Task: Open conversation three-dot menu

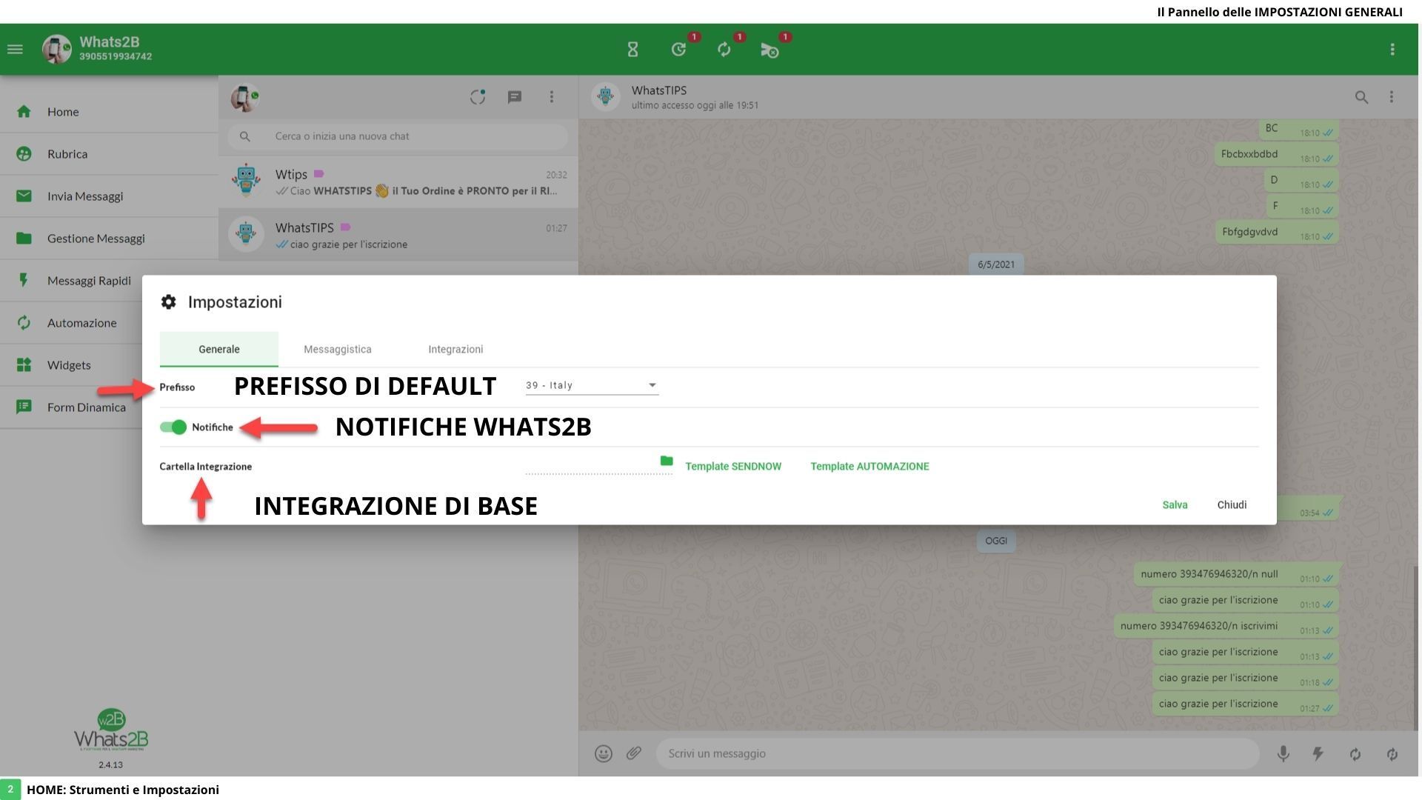Action: point(1392,97)
